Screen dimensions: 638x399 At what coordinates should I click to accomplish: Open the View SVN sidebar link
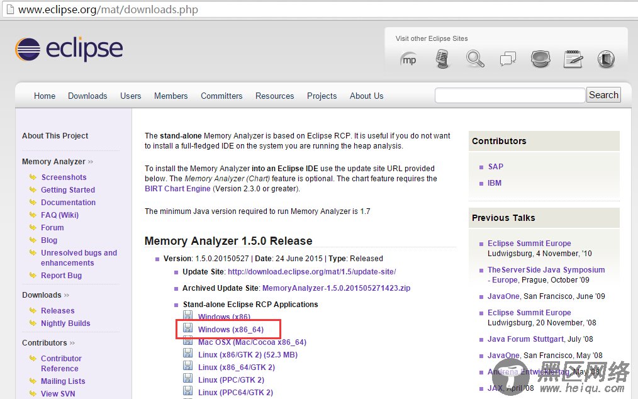tap(58, 393)
